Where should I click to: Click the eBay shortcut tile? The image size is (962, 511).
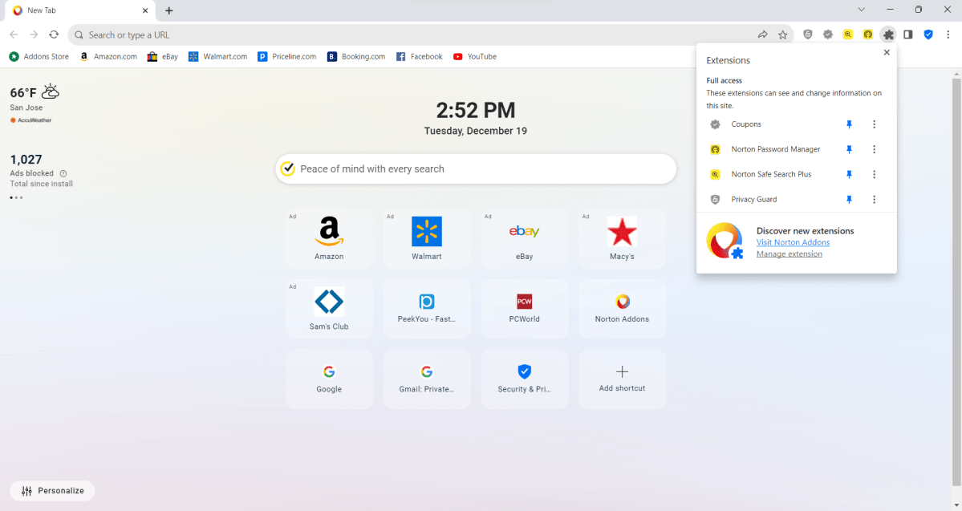[525, 238]
